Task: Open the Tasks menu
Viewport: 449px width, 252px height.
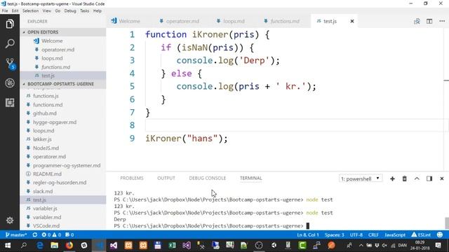Action: 84,11
